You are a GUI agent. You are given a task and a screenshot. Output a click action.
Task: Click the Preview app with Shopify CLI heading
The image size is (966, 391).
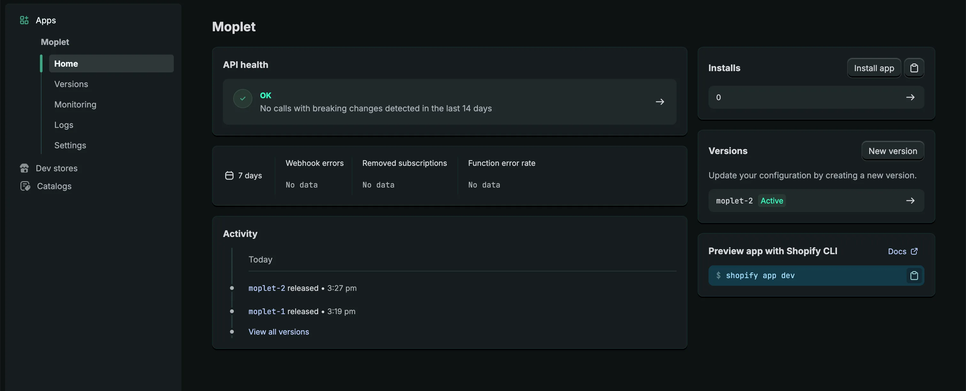(x=772, y=251)
